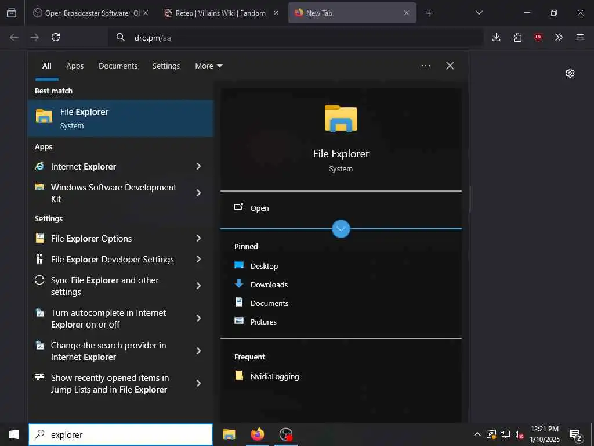
Task: Click the network tray icon
Action: (x=505, y=434)
